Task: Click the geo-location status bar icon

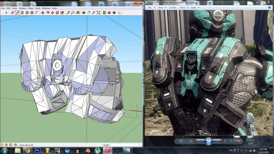Action: (x=2, y=145)
